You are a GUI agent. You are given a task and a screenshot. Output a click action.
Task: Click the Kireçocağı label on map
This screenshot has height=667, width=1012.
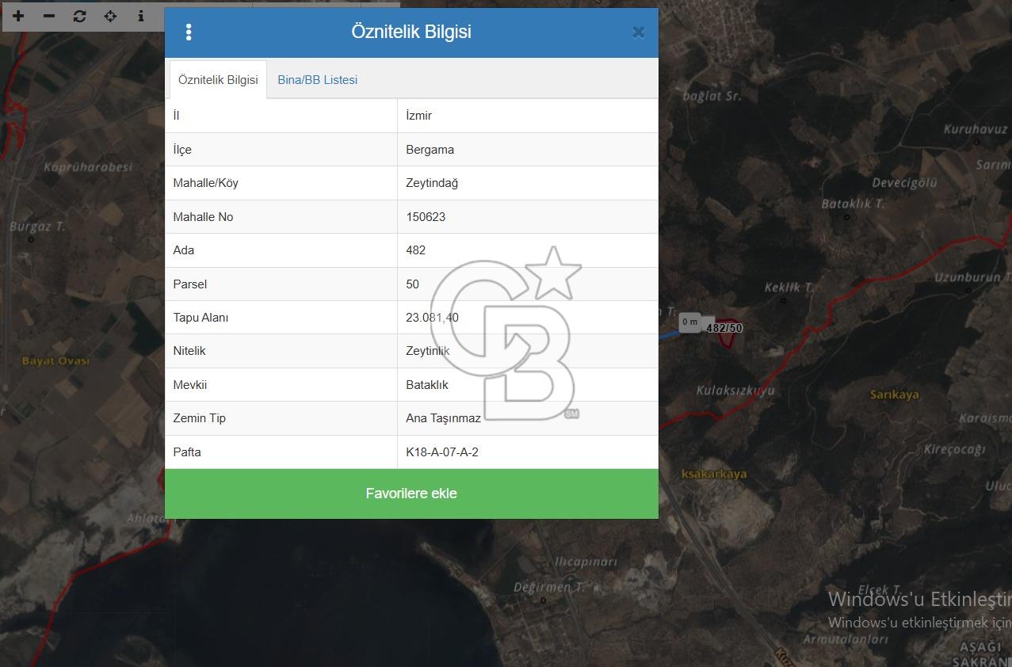click(954, 449)
